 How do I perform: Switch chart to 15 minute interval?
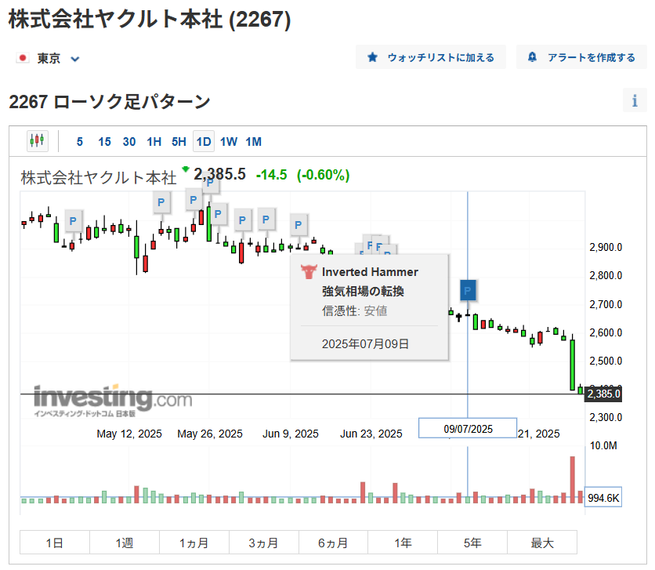pos(104,142)
